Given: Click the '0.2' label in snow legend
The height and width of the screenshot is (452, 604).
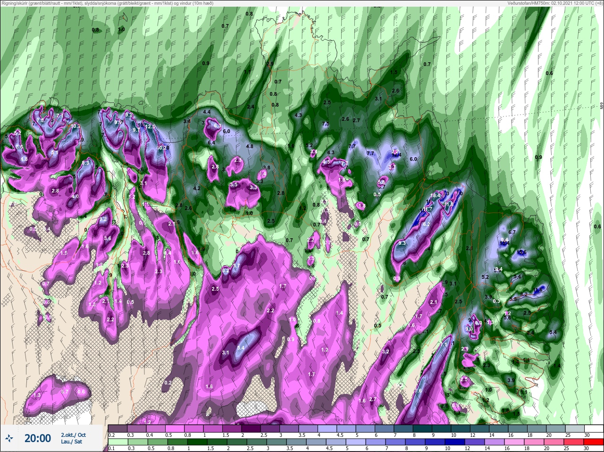Looking at the screenshot, I should pyautogui.click(x=112, y=435).
